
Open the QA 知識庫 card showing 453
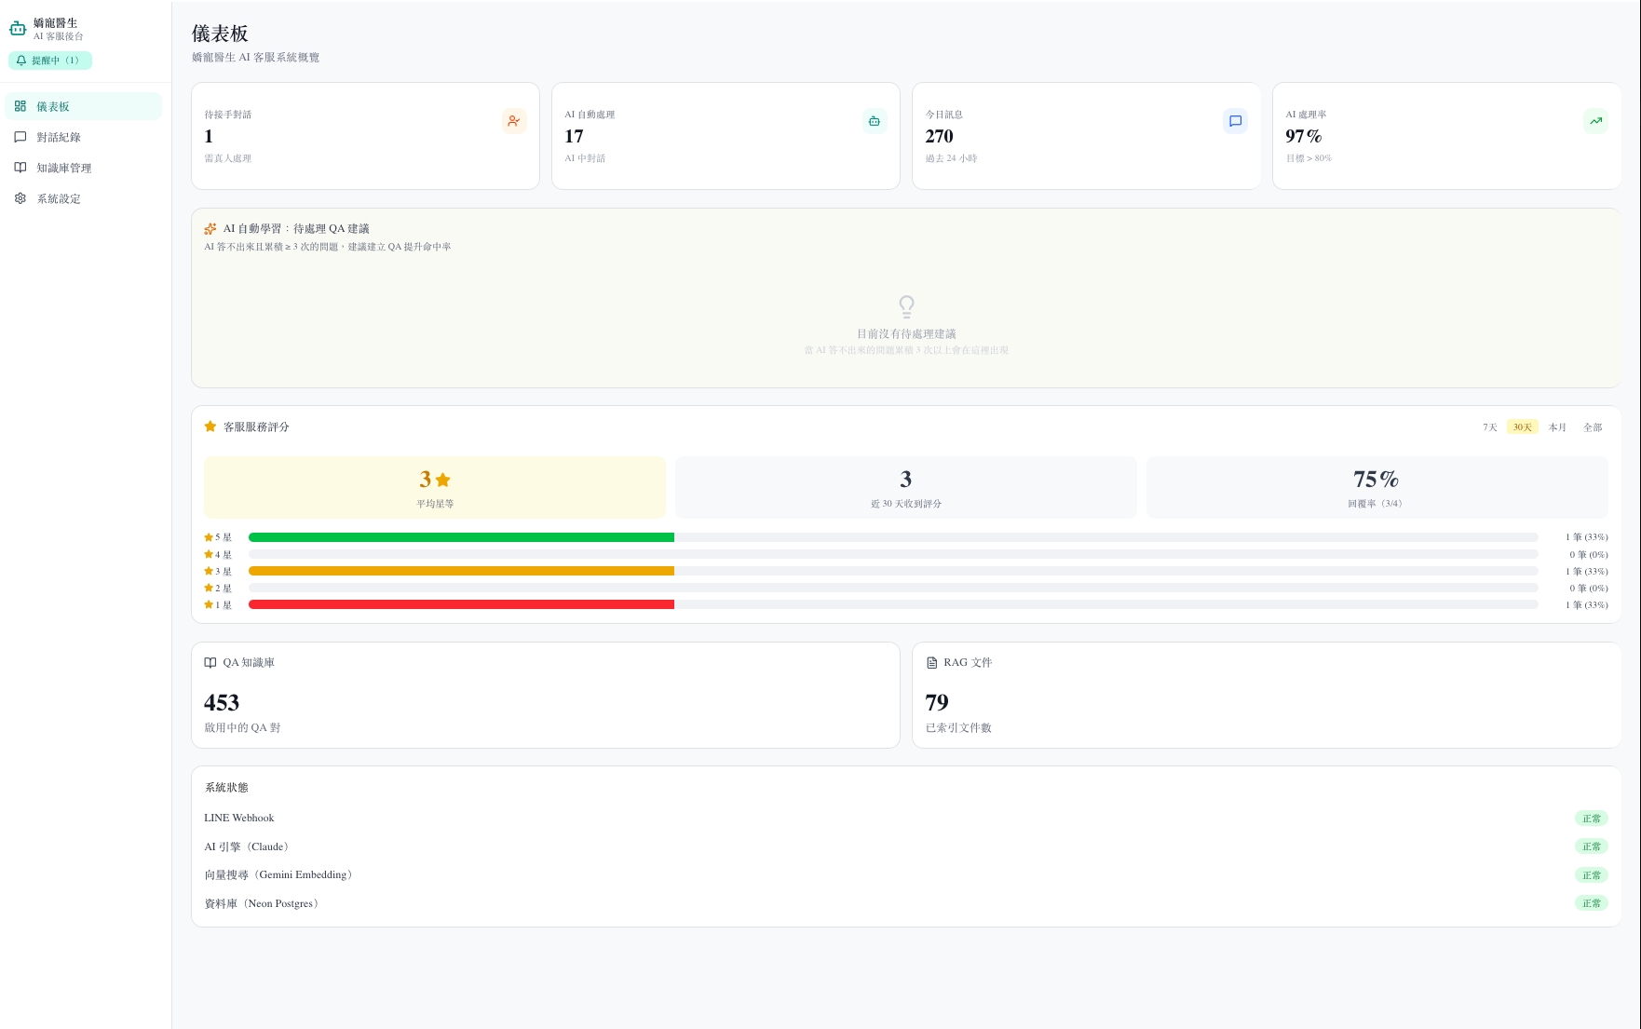coord(545,695)
